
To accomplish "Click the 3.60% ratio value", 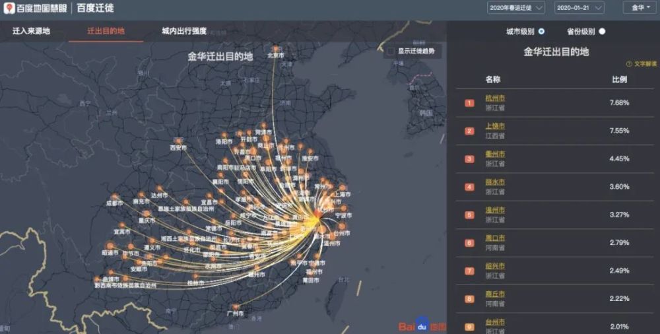I will (619, 187).
